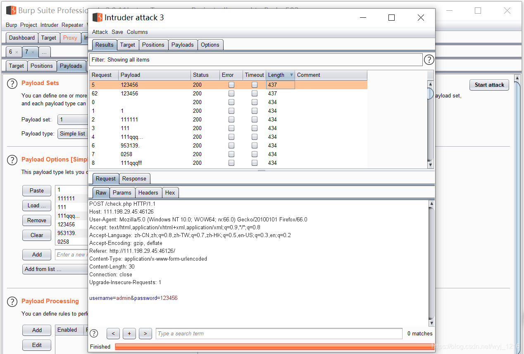524x354 pixels.
Task: Open Save menu in Intruder window
Action: [x=117, y=32]
